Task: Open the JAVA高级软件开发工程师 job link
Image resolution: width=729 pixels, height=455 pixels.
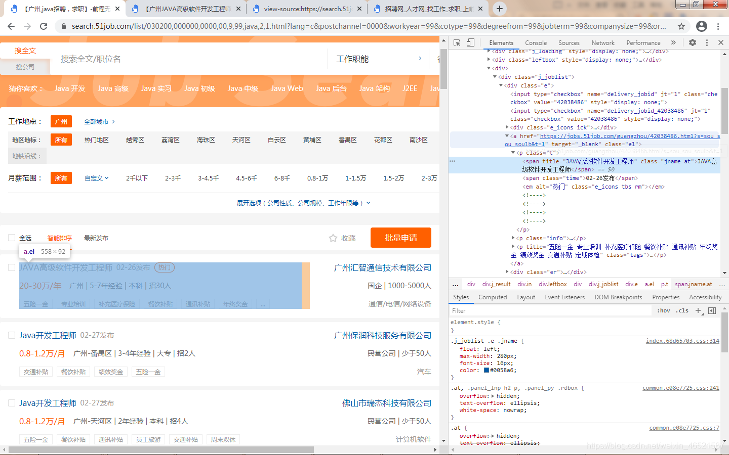Action: click(66, 267)
